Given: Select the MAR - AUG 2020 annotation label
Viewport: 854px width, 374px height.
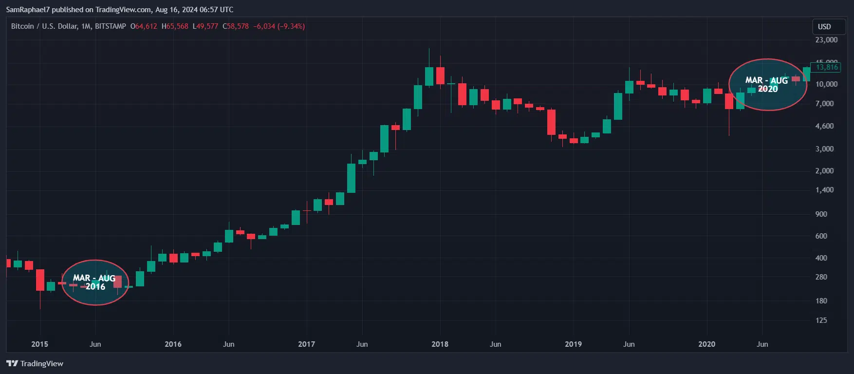Looking at the screenshot, I should pyautogui.click(x=767, y=85).
